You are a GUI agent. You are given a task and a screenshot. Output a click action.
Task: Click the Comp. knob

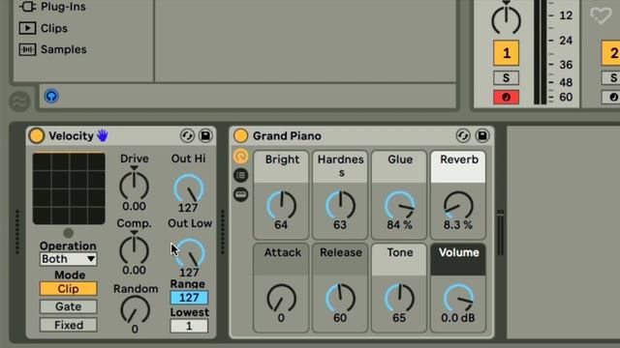click(x=134, y=250)
